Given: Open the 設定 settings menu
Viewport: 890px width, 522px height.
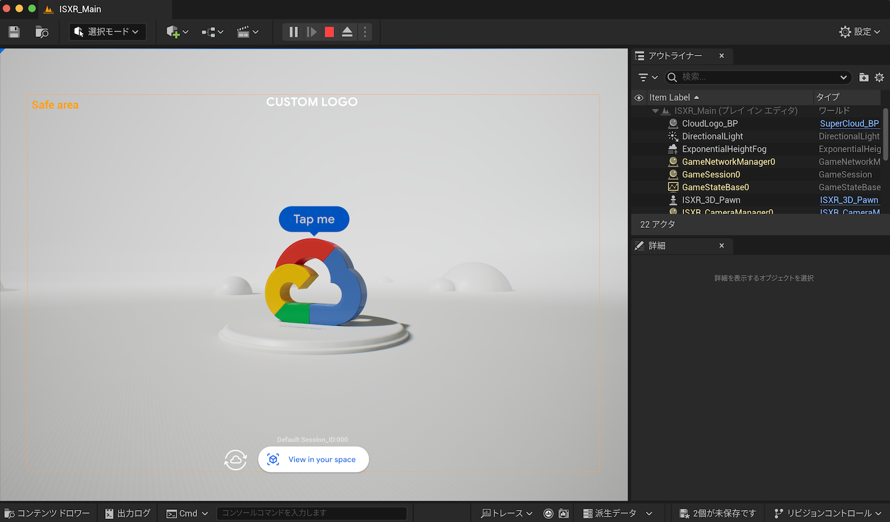Looking at the screenshot, I should point(859,32).
